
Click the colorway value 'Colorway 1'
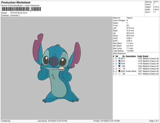[x=15, y=15]
